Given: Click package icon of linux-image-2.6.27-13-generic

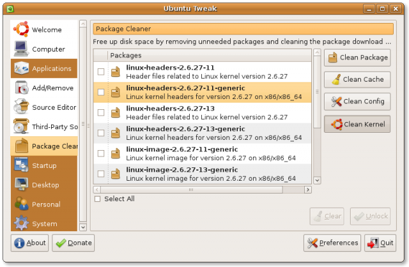Looking at the screenshot, I should pyautogui.click(x=115, y=174).
